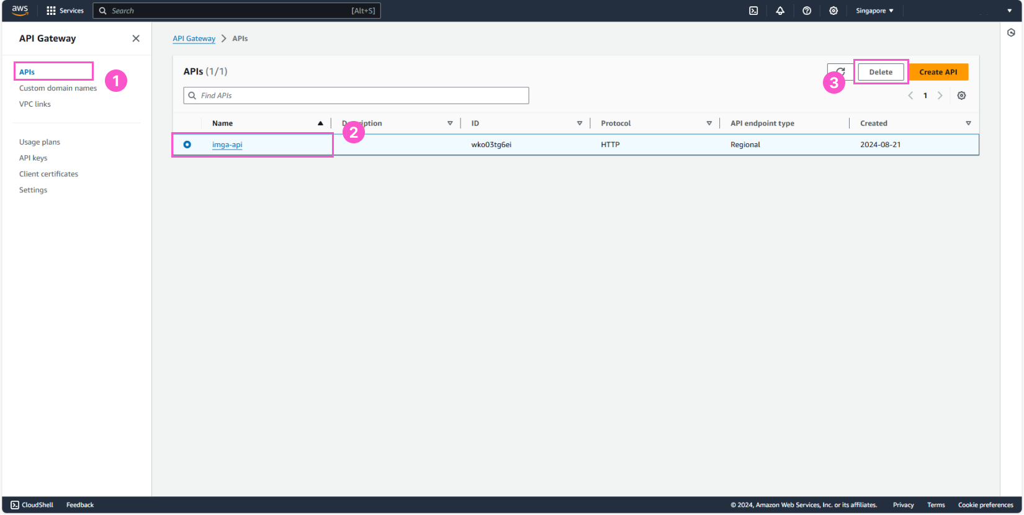Click page number 1 in pagination

click(925, 96)
